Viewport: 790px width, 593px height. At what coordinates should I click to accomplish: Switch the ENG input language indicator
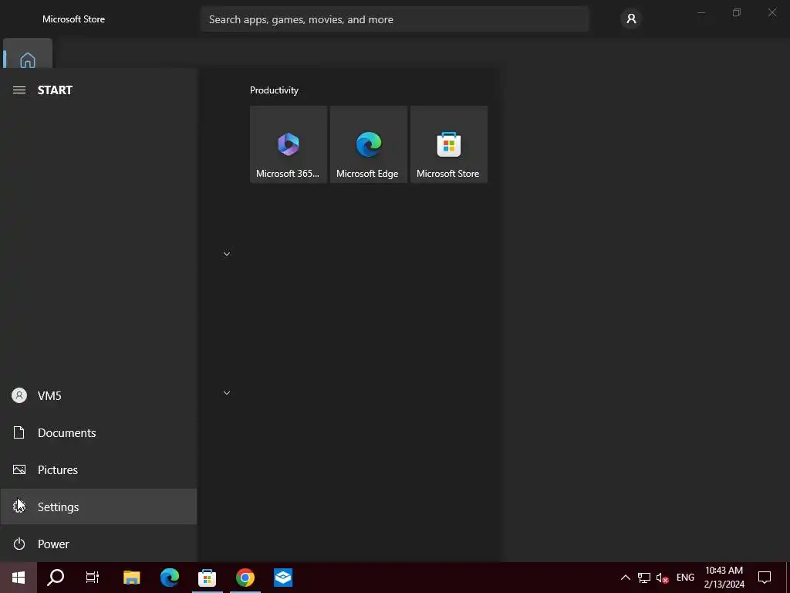click(685, 578)
